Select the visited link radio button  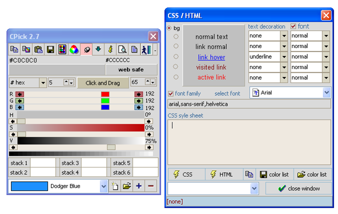(176, 67)
